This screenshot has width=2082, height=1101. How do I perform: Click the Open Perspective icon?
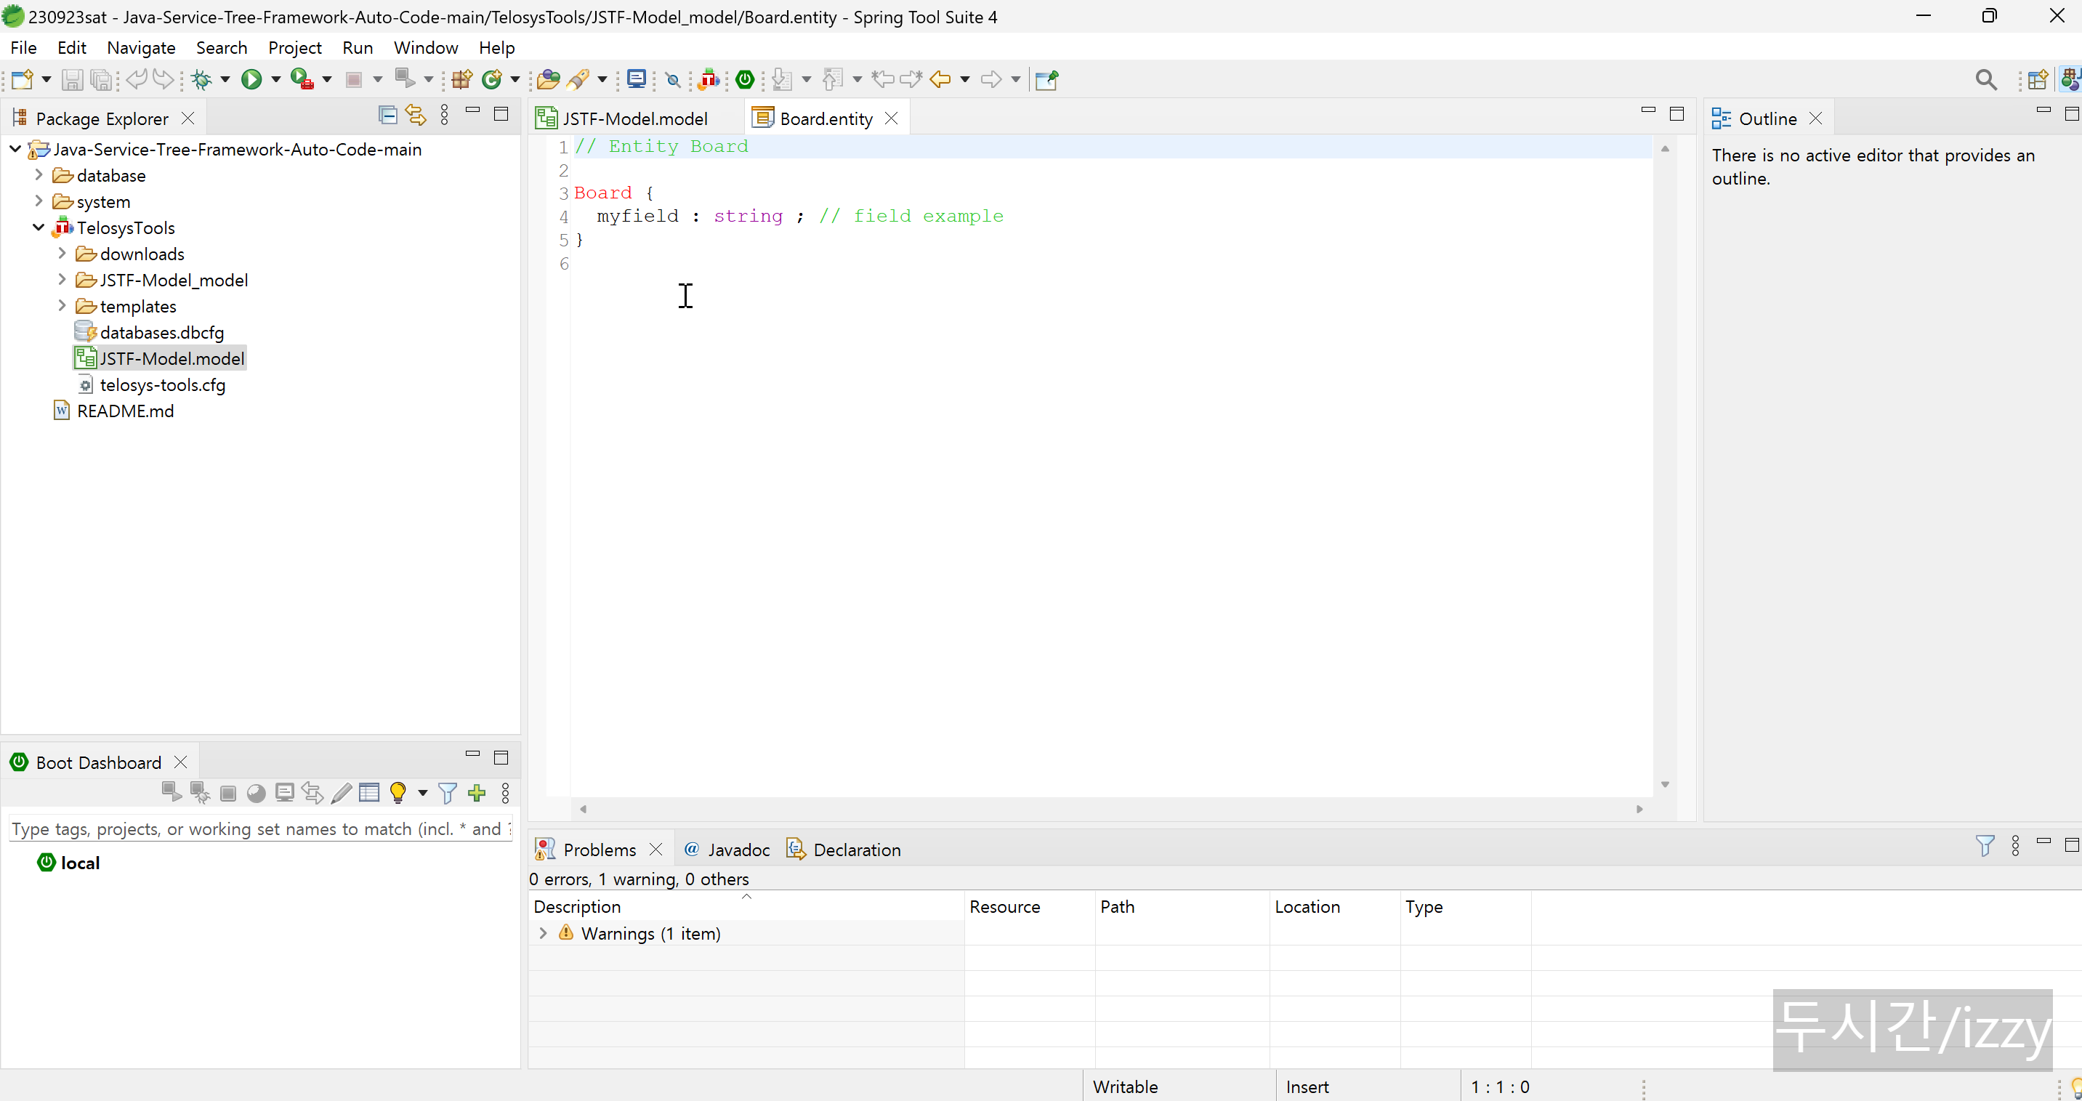point(2038,79)
